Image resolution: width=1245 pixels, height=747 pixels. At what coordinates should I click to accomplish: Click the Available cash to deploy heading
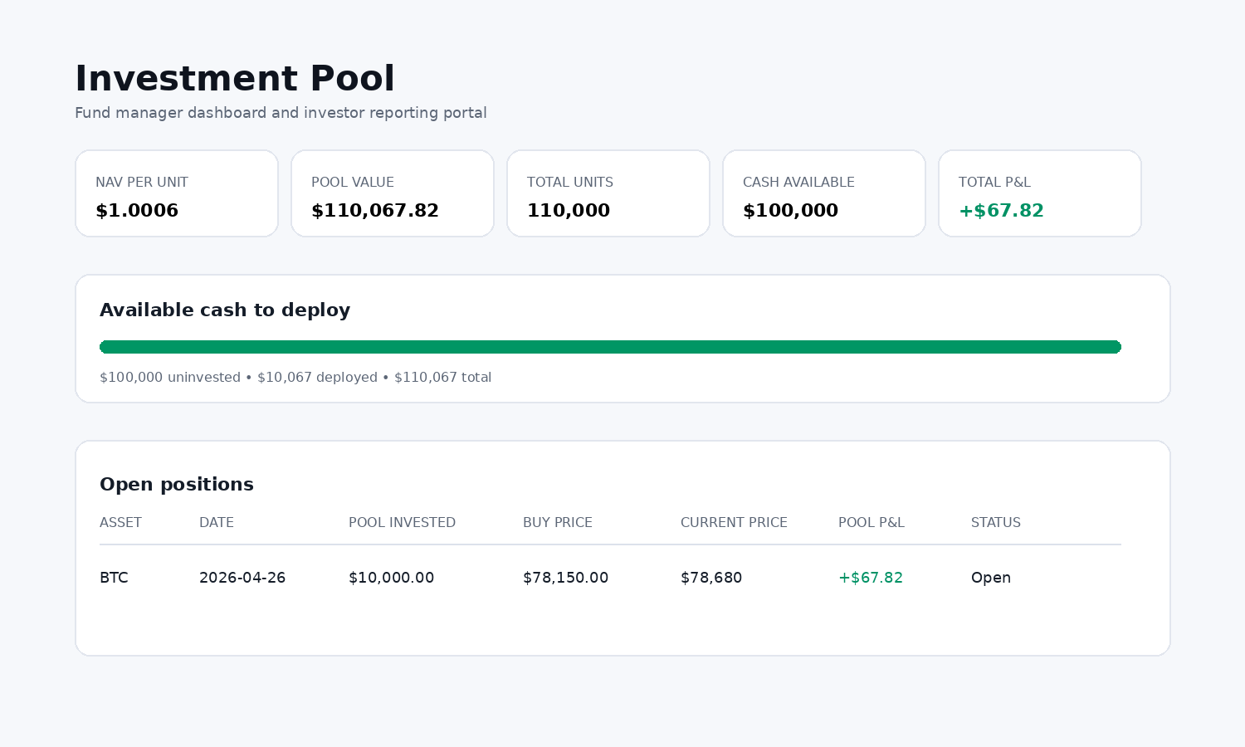(x=225, y=310)
